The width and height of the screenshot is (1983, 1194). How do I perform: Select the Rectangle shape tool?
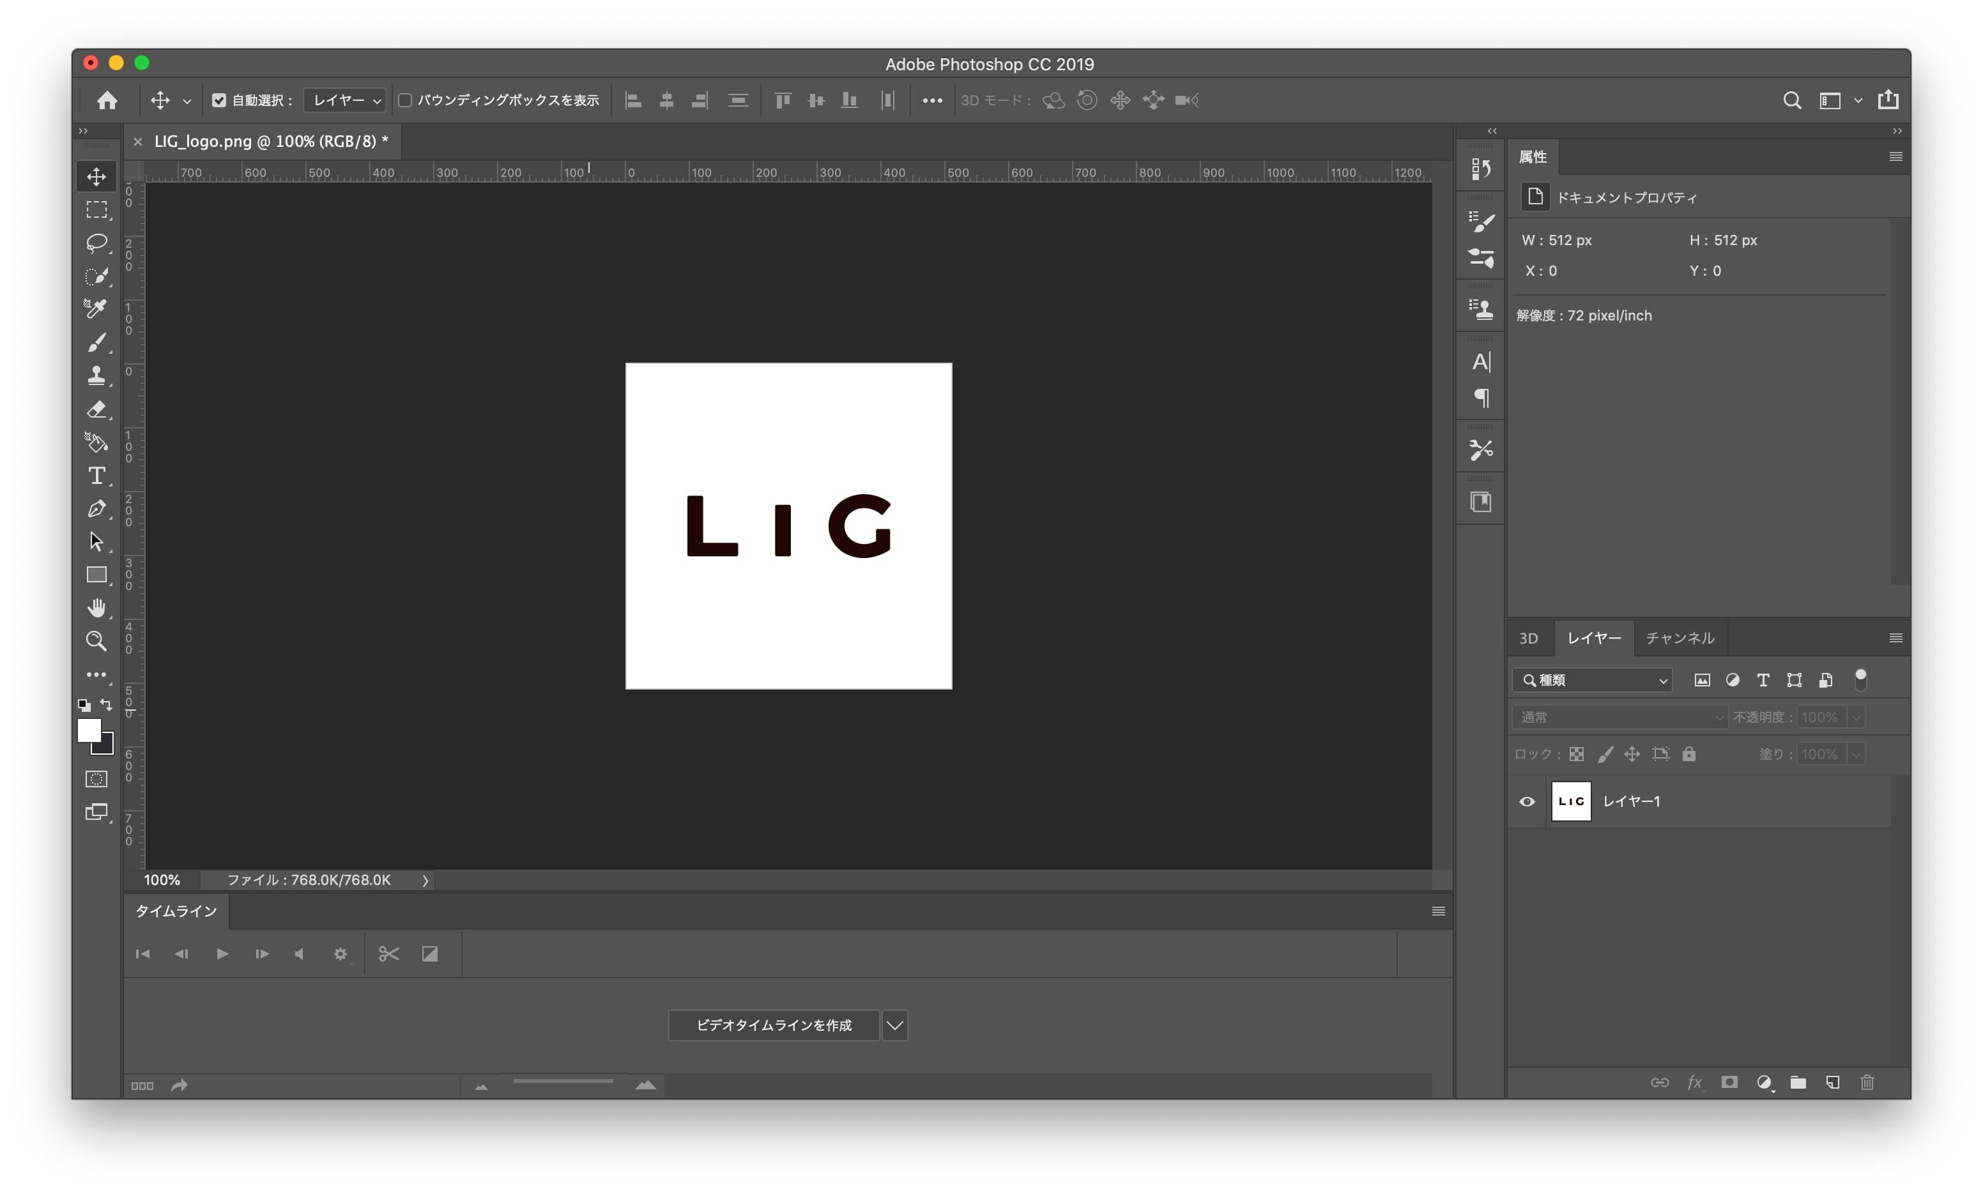pos(96,575)
